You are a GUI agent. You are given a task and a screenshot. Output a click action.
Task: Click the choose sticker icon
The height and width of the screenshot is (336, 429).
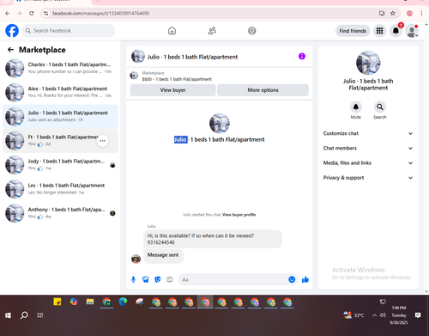[158, 279]
